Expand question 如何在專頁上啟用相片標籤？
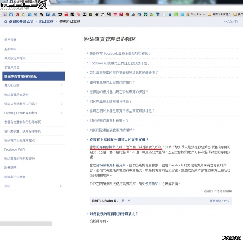 pyautogui.click(x=110, y=101)
